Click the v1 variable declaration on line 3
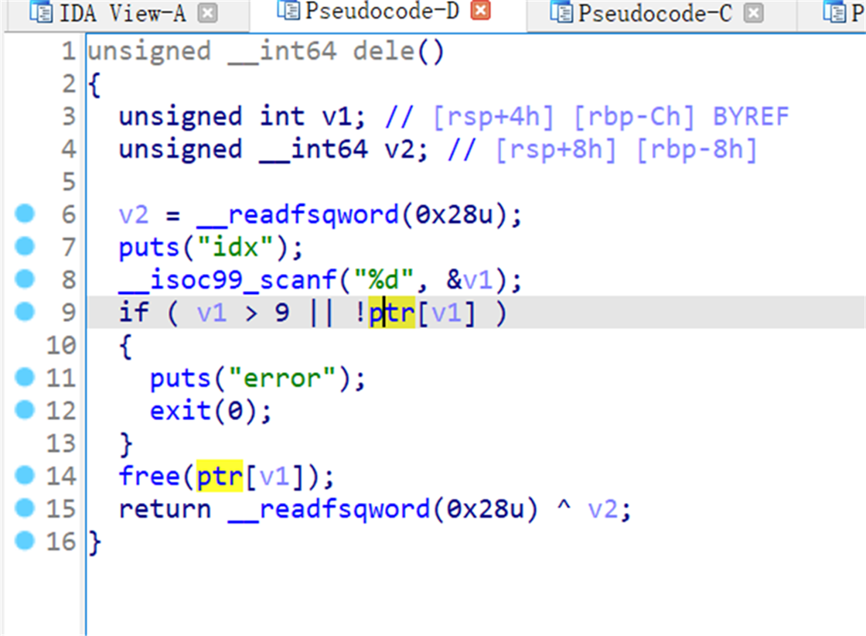The width and height of the screenshot is (866, 636). (336, 117)
